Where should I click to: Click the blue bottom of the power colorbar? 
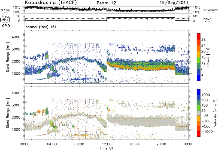click(199, 78)
